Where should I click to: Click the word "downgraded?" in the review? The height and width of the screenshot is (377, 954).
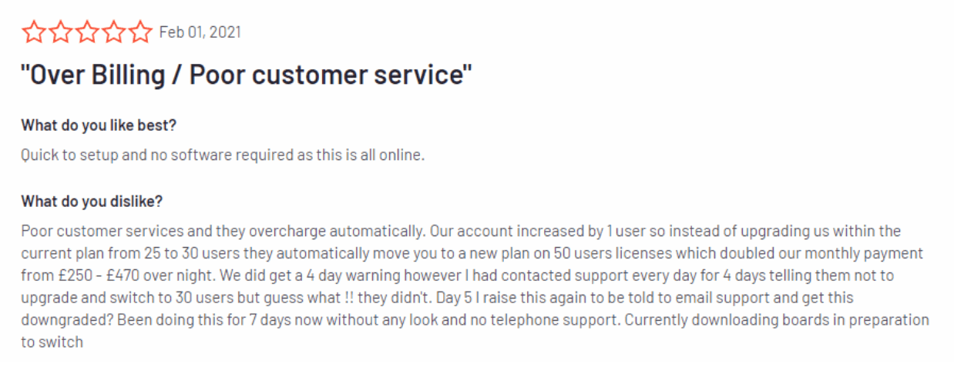[61, 320]
